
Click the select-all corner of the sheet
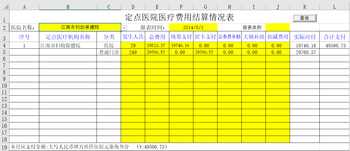point(4,7)
